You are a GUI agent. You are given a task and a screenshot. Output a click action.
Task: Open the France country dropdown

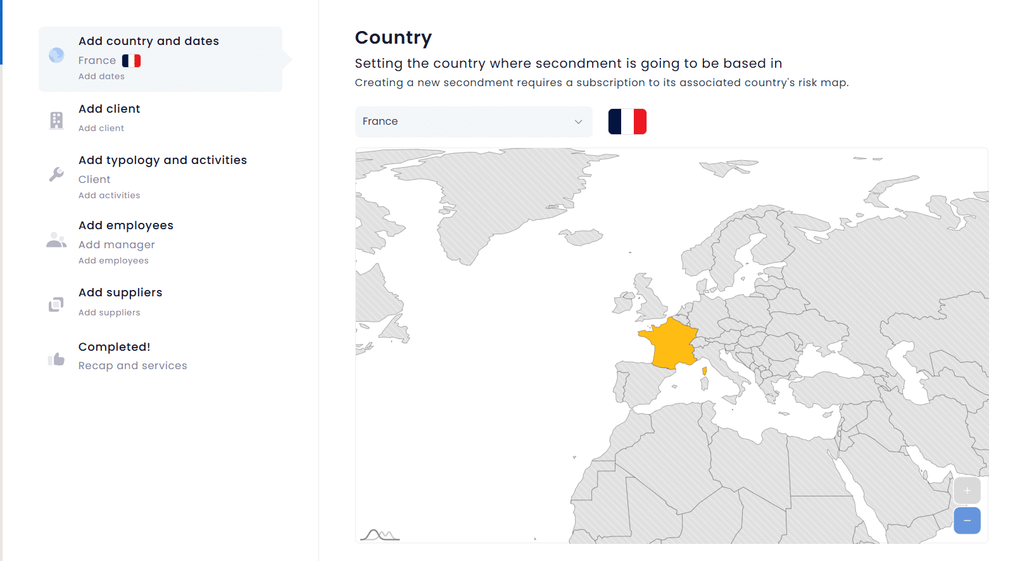click(473, 122)
